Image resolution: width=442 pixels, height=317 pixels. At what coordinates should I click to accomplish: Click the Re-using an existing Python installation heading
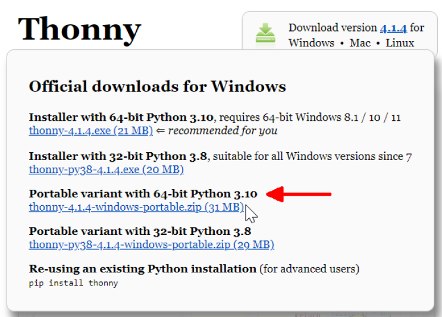click(x=142, y=269)
